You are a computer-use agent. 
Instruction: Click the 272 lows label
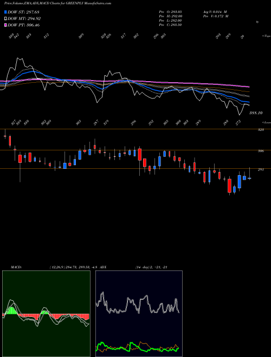pos(238,123)
